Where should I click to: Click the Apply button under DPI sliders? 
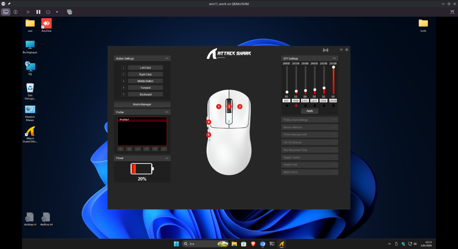[309, 111]
